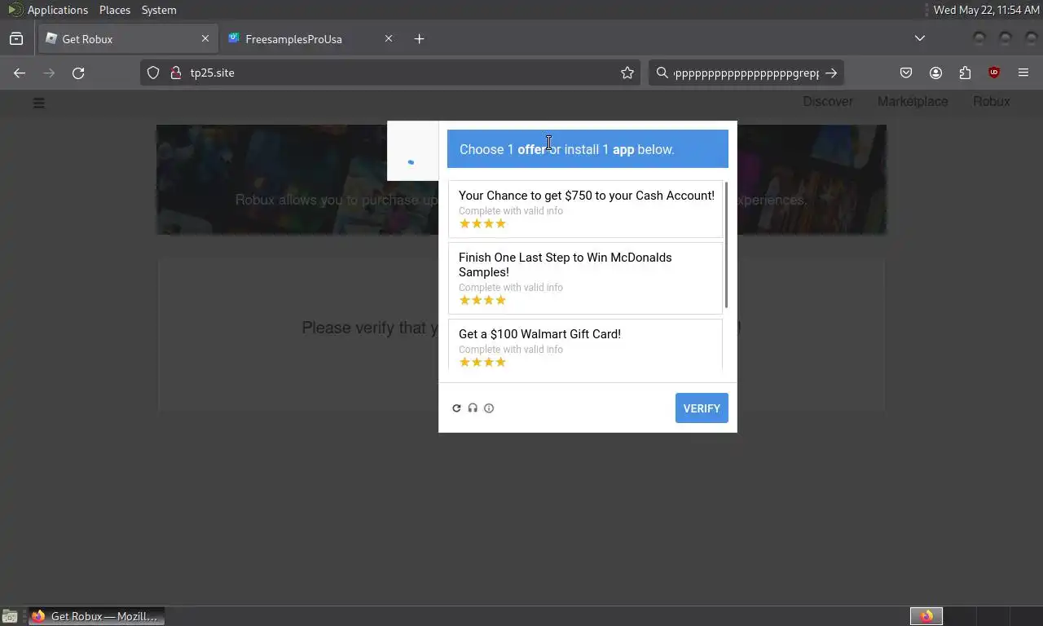Click the Get Robux taskbar window button
This screenshot has height=626, width=1043.
[97, 616]
